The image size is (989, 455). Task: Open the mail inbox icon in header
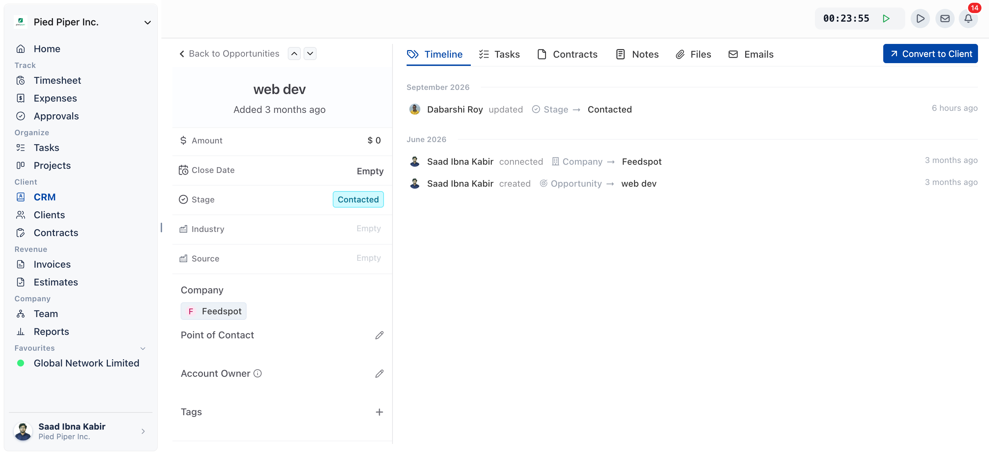(x=945, y=19)
